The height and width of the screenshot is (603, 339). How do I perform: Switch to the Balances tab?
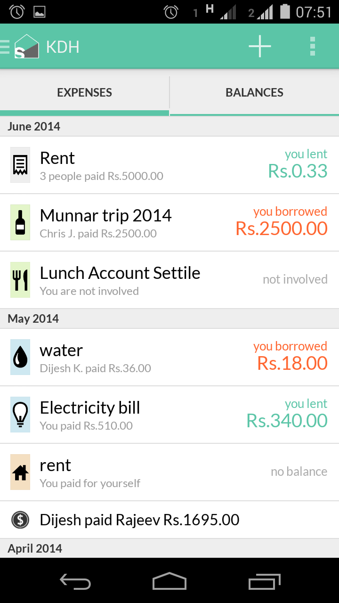(x=254, y=92)
